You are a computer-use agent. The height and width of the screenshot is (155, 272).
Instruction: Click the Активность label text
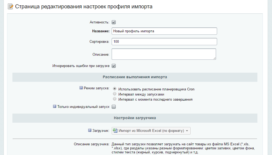(x=99, y=22)
